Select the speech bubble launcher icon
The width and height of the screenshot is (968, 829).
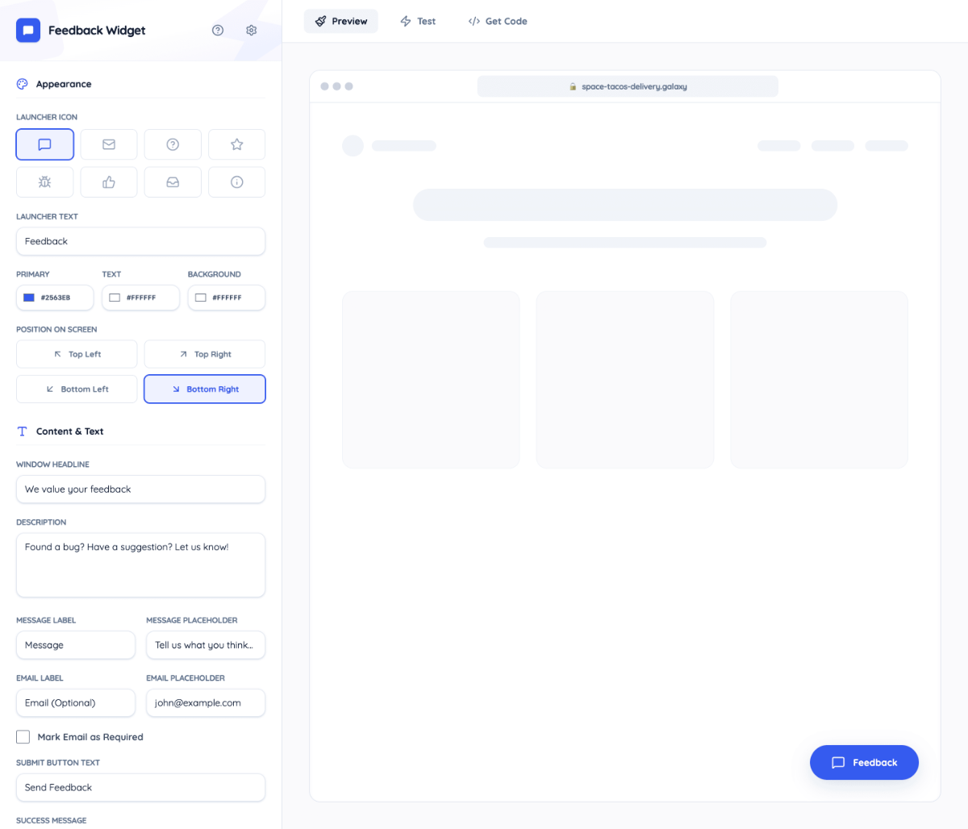pyautogui.click(x=44, y=144)
